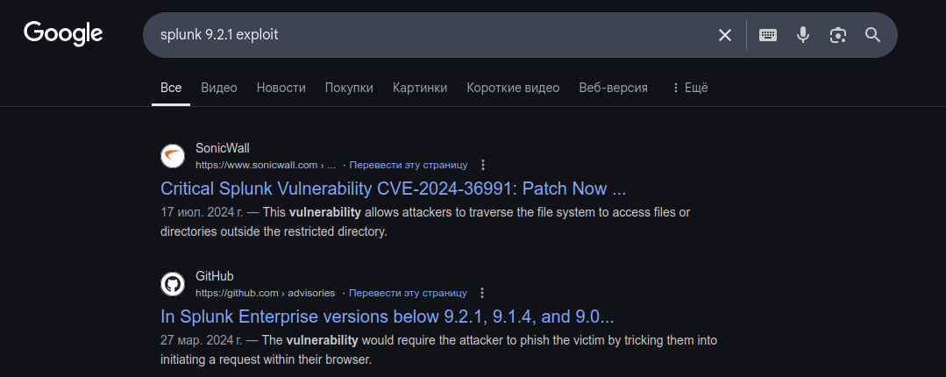Screen dimensions: 946x377
Task: Click the Google logo
Action: 63,34
